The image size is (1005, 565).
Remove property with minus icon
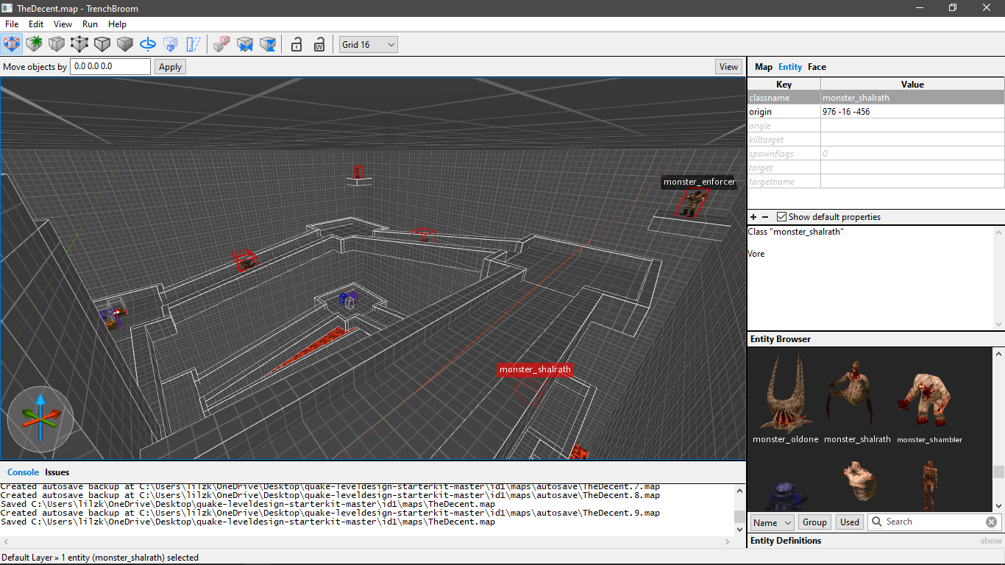[x=765, y=217]
